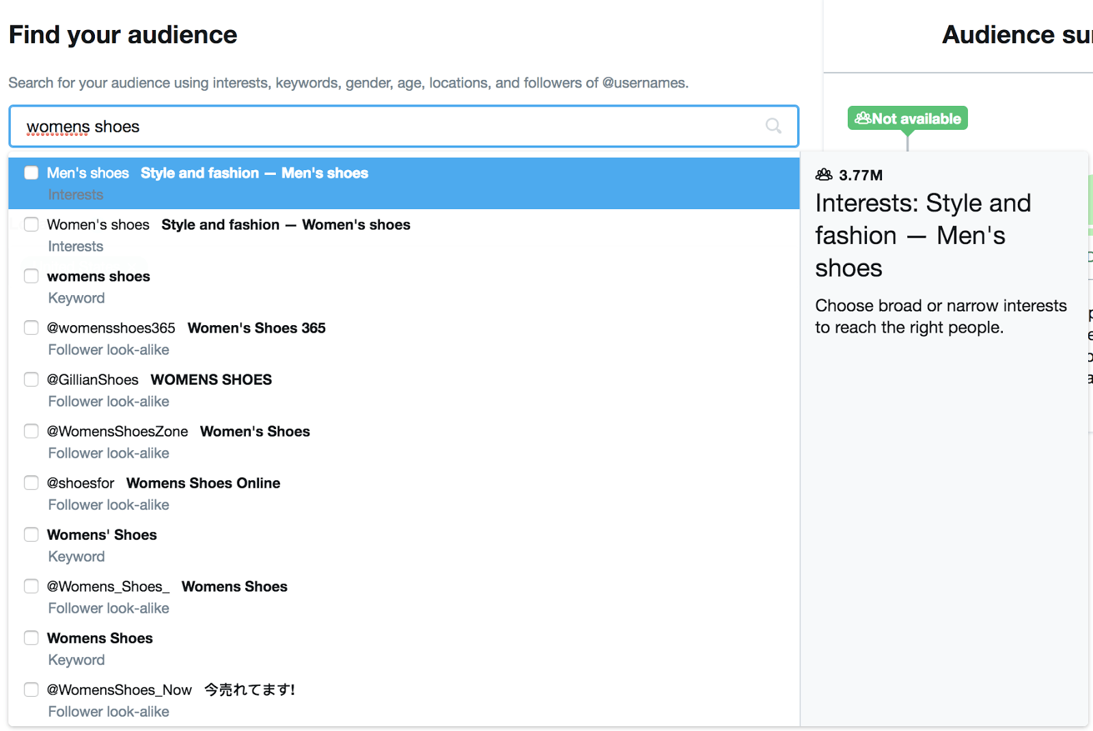Viewport: 1093px width, 731px height.
Task: Check the Women's shoes interest checkbox
Action: (x=31, y=225)
